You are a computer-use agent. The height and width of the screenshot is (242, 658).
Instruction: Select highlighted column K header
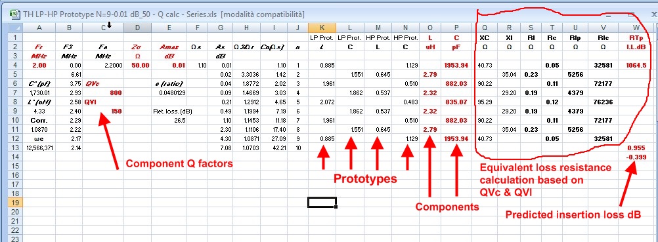(322, 28)
